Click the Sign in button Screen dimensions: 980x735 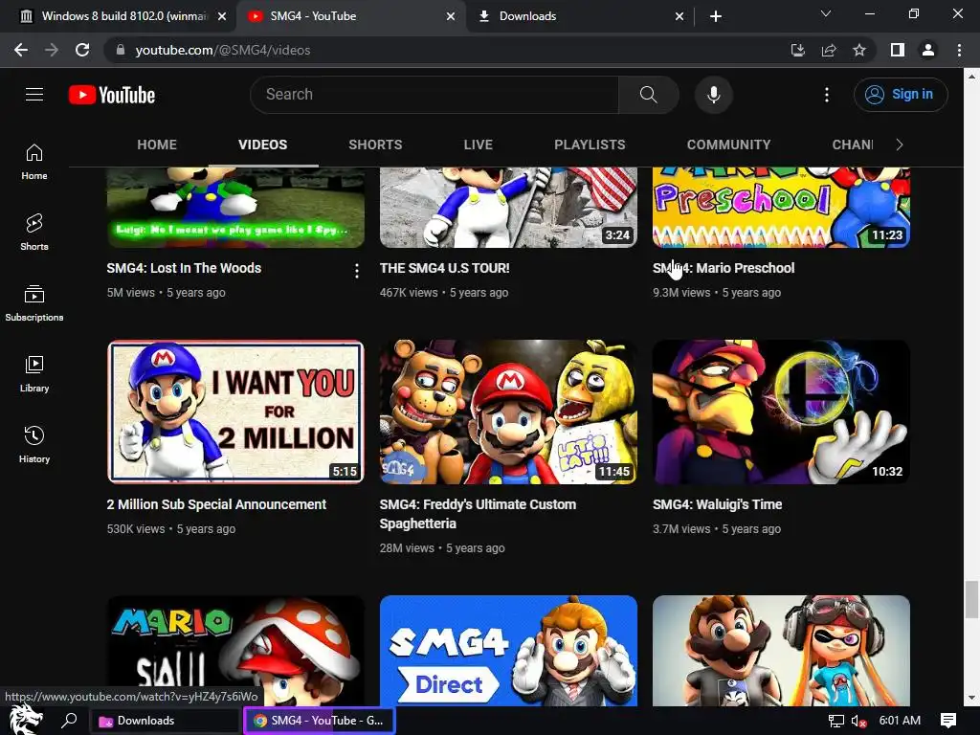coord(901,95)
